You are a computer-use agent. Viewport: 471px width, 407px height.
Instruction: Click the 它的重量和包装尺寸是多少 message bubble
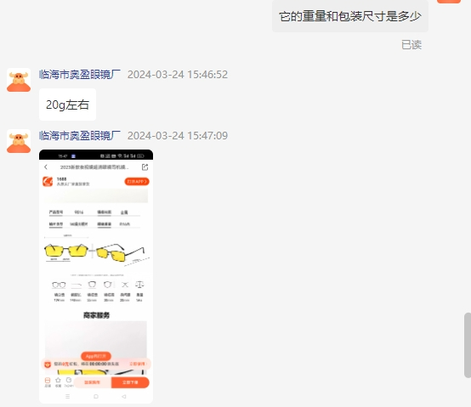point(350,16)
